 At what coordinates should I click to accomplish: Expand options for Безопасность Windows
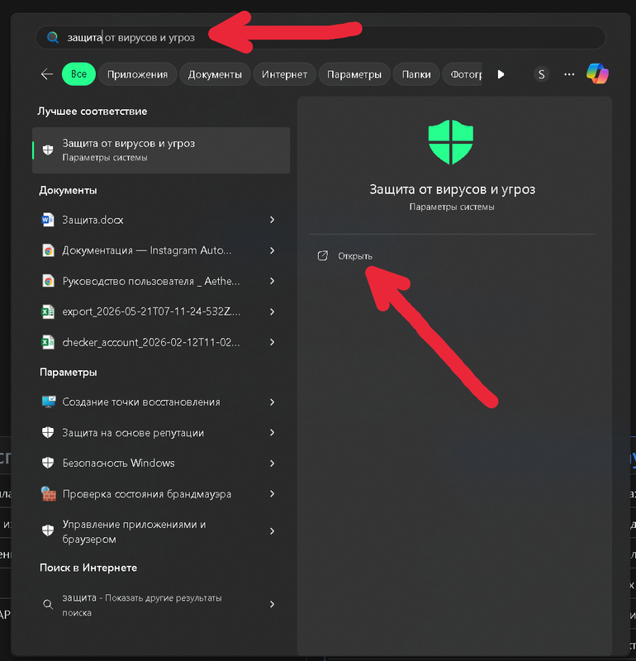273,464
